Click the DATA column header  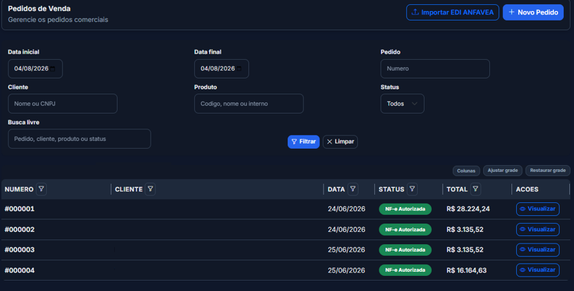(336, 189)
